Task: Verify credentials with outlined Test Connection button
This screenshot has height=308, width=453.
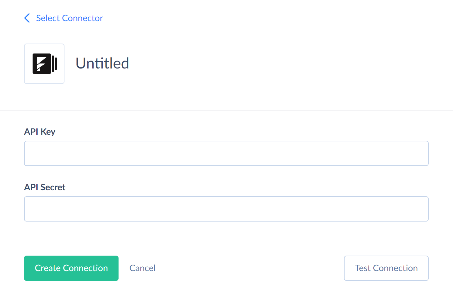Action: (386, 268)
